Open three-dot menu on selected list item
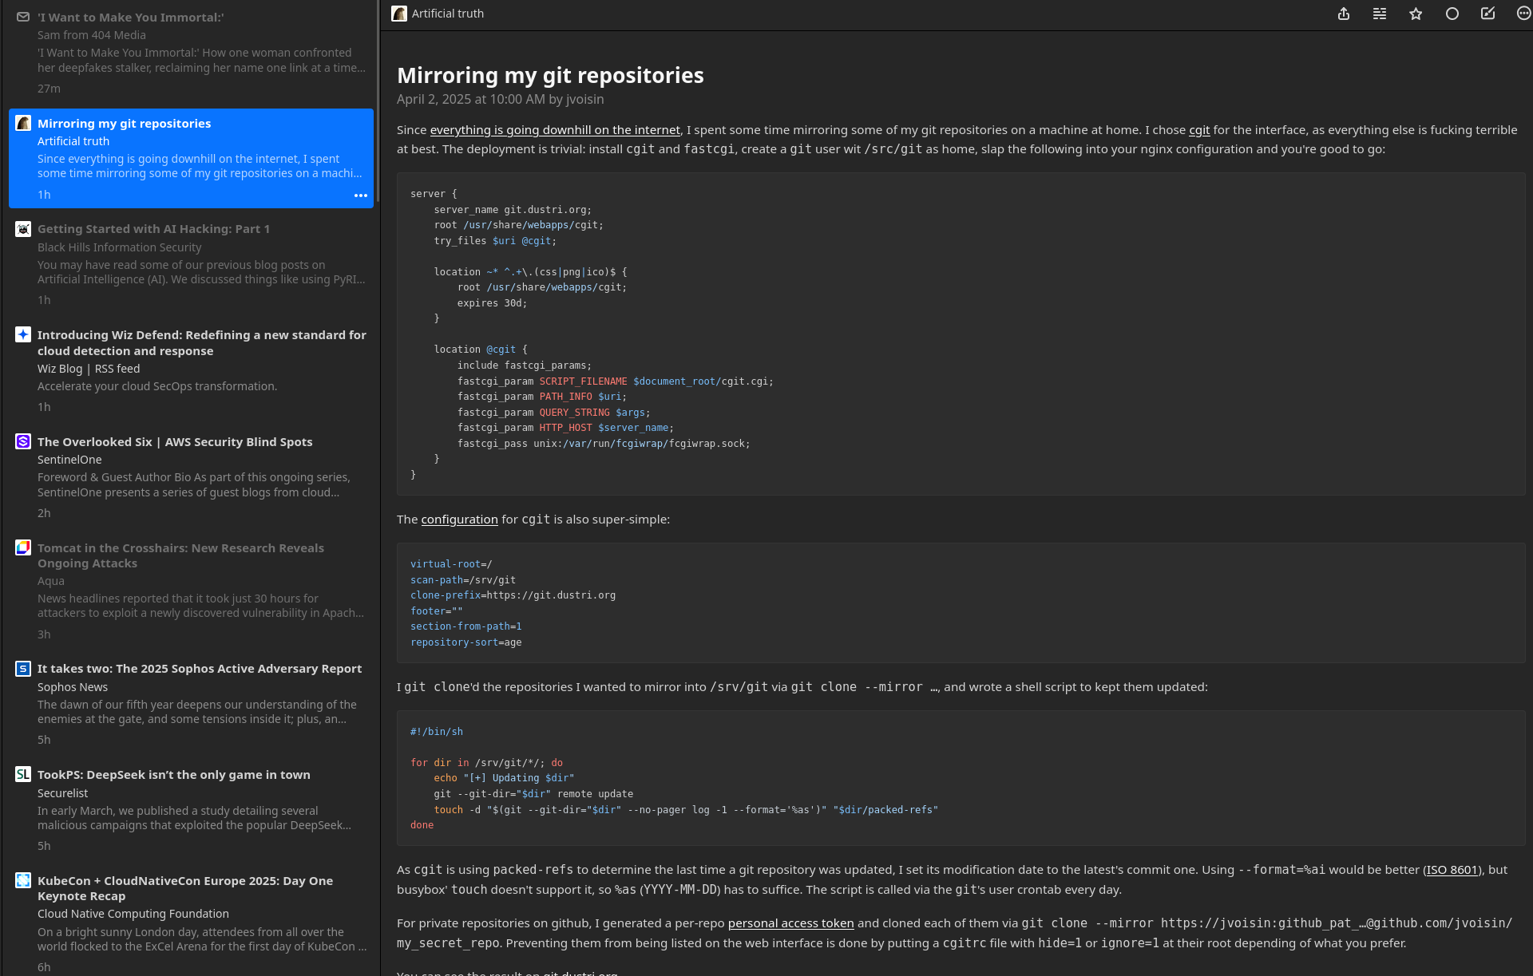The height and width of the screenshot is (976, 1533). pos(361,196)
